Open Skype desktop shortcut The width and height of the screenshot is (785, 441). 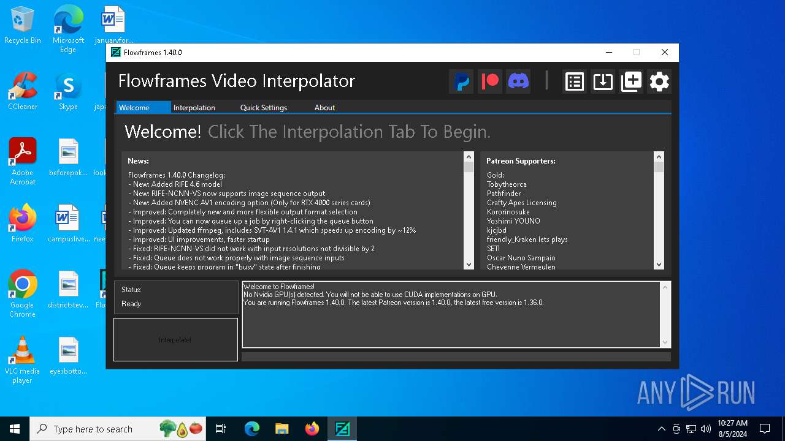pos(68,92)
